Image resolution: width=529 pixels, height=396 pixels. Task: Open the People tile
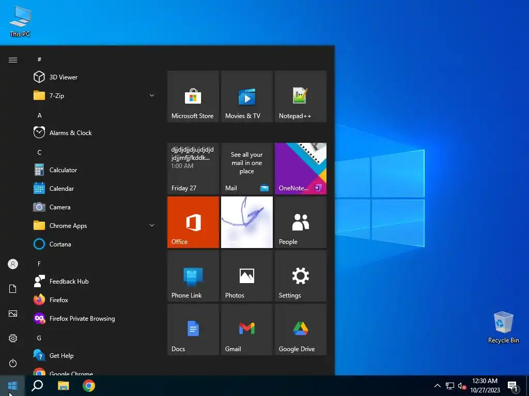301,222
